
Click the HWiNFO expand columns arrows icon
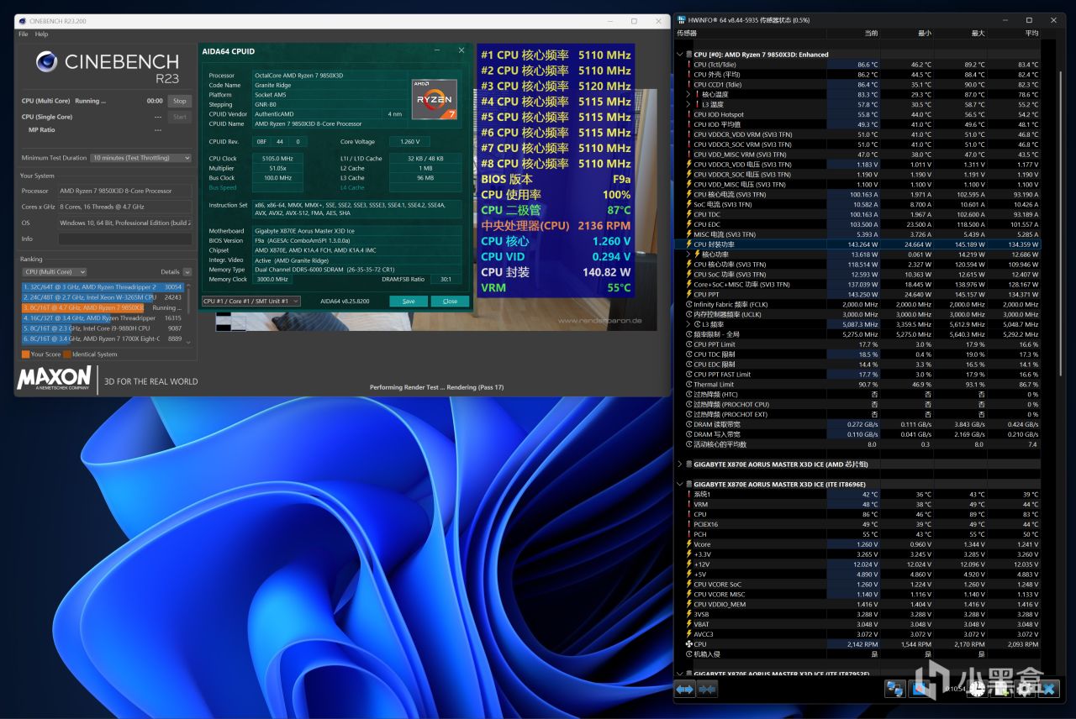pyautogui.click(x=684, y=689)
